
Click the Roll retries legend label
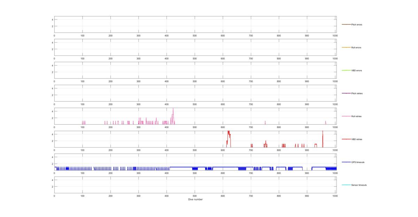pos(356,116)
